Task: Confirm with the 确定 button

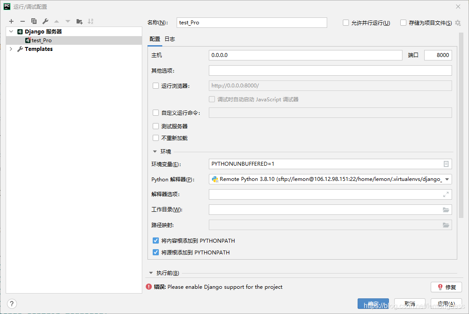Action: [x=373, y=304]
